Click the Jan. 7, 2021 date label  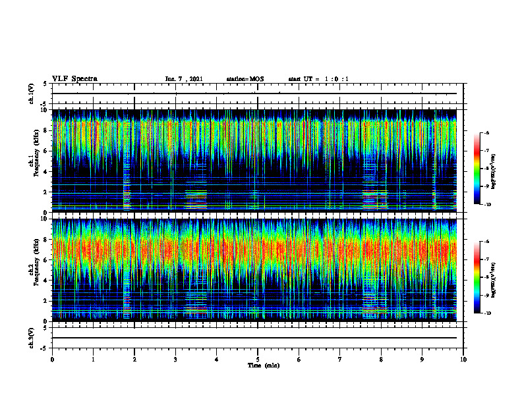pyautogui.click(x=184, y=79)
